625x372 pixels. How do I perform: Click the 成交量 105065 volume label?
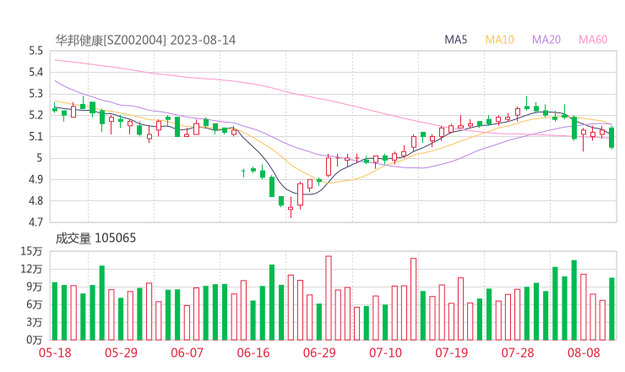coord(95,238)
